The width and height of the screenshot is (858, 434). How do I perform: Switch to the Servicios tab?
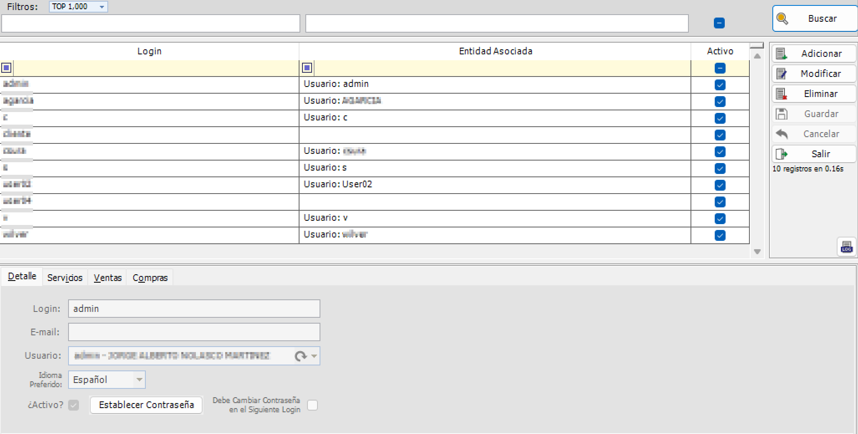65,277
